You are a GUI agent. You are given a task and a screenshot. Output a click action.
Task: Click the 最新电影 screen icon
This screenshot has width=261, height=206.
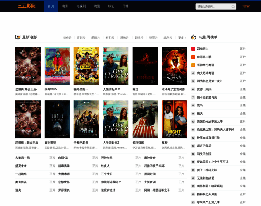[x=18, y=37]
